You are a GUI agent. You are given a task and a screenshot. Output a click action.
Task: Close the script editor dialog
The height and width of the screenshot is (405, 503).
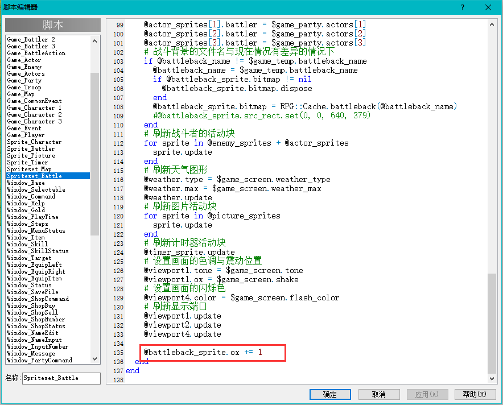click(488, 7)
